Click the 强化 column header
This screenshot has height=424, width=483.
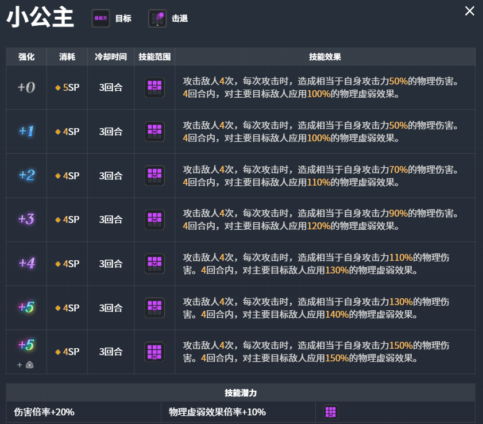[x=26, y=57]
